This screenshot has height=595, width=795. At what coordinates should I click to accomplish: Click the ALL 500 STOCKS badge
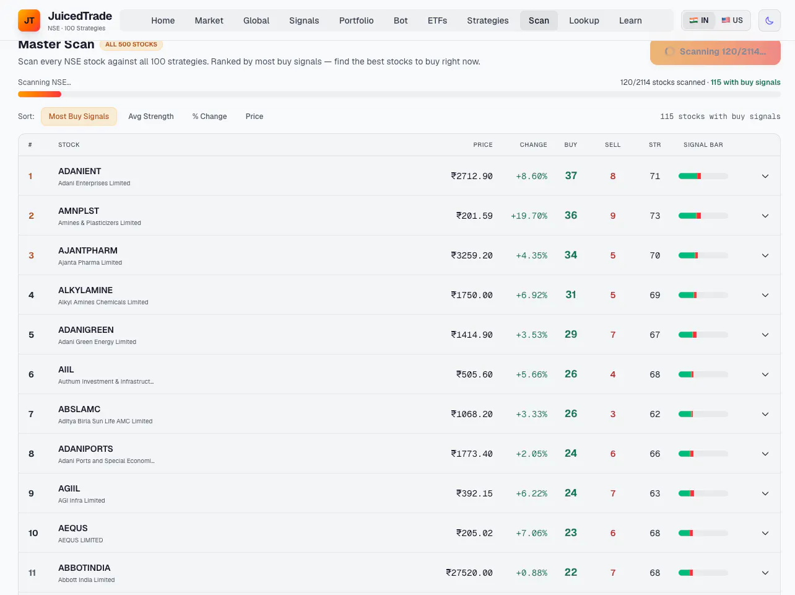(x=131, y=45)
